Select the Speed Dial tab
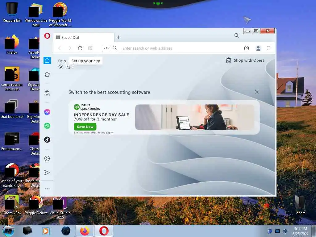 pyautogui.click(x=84, y=37)
